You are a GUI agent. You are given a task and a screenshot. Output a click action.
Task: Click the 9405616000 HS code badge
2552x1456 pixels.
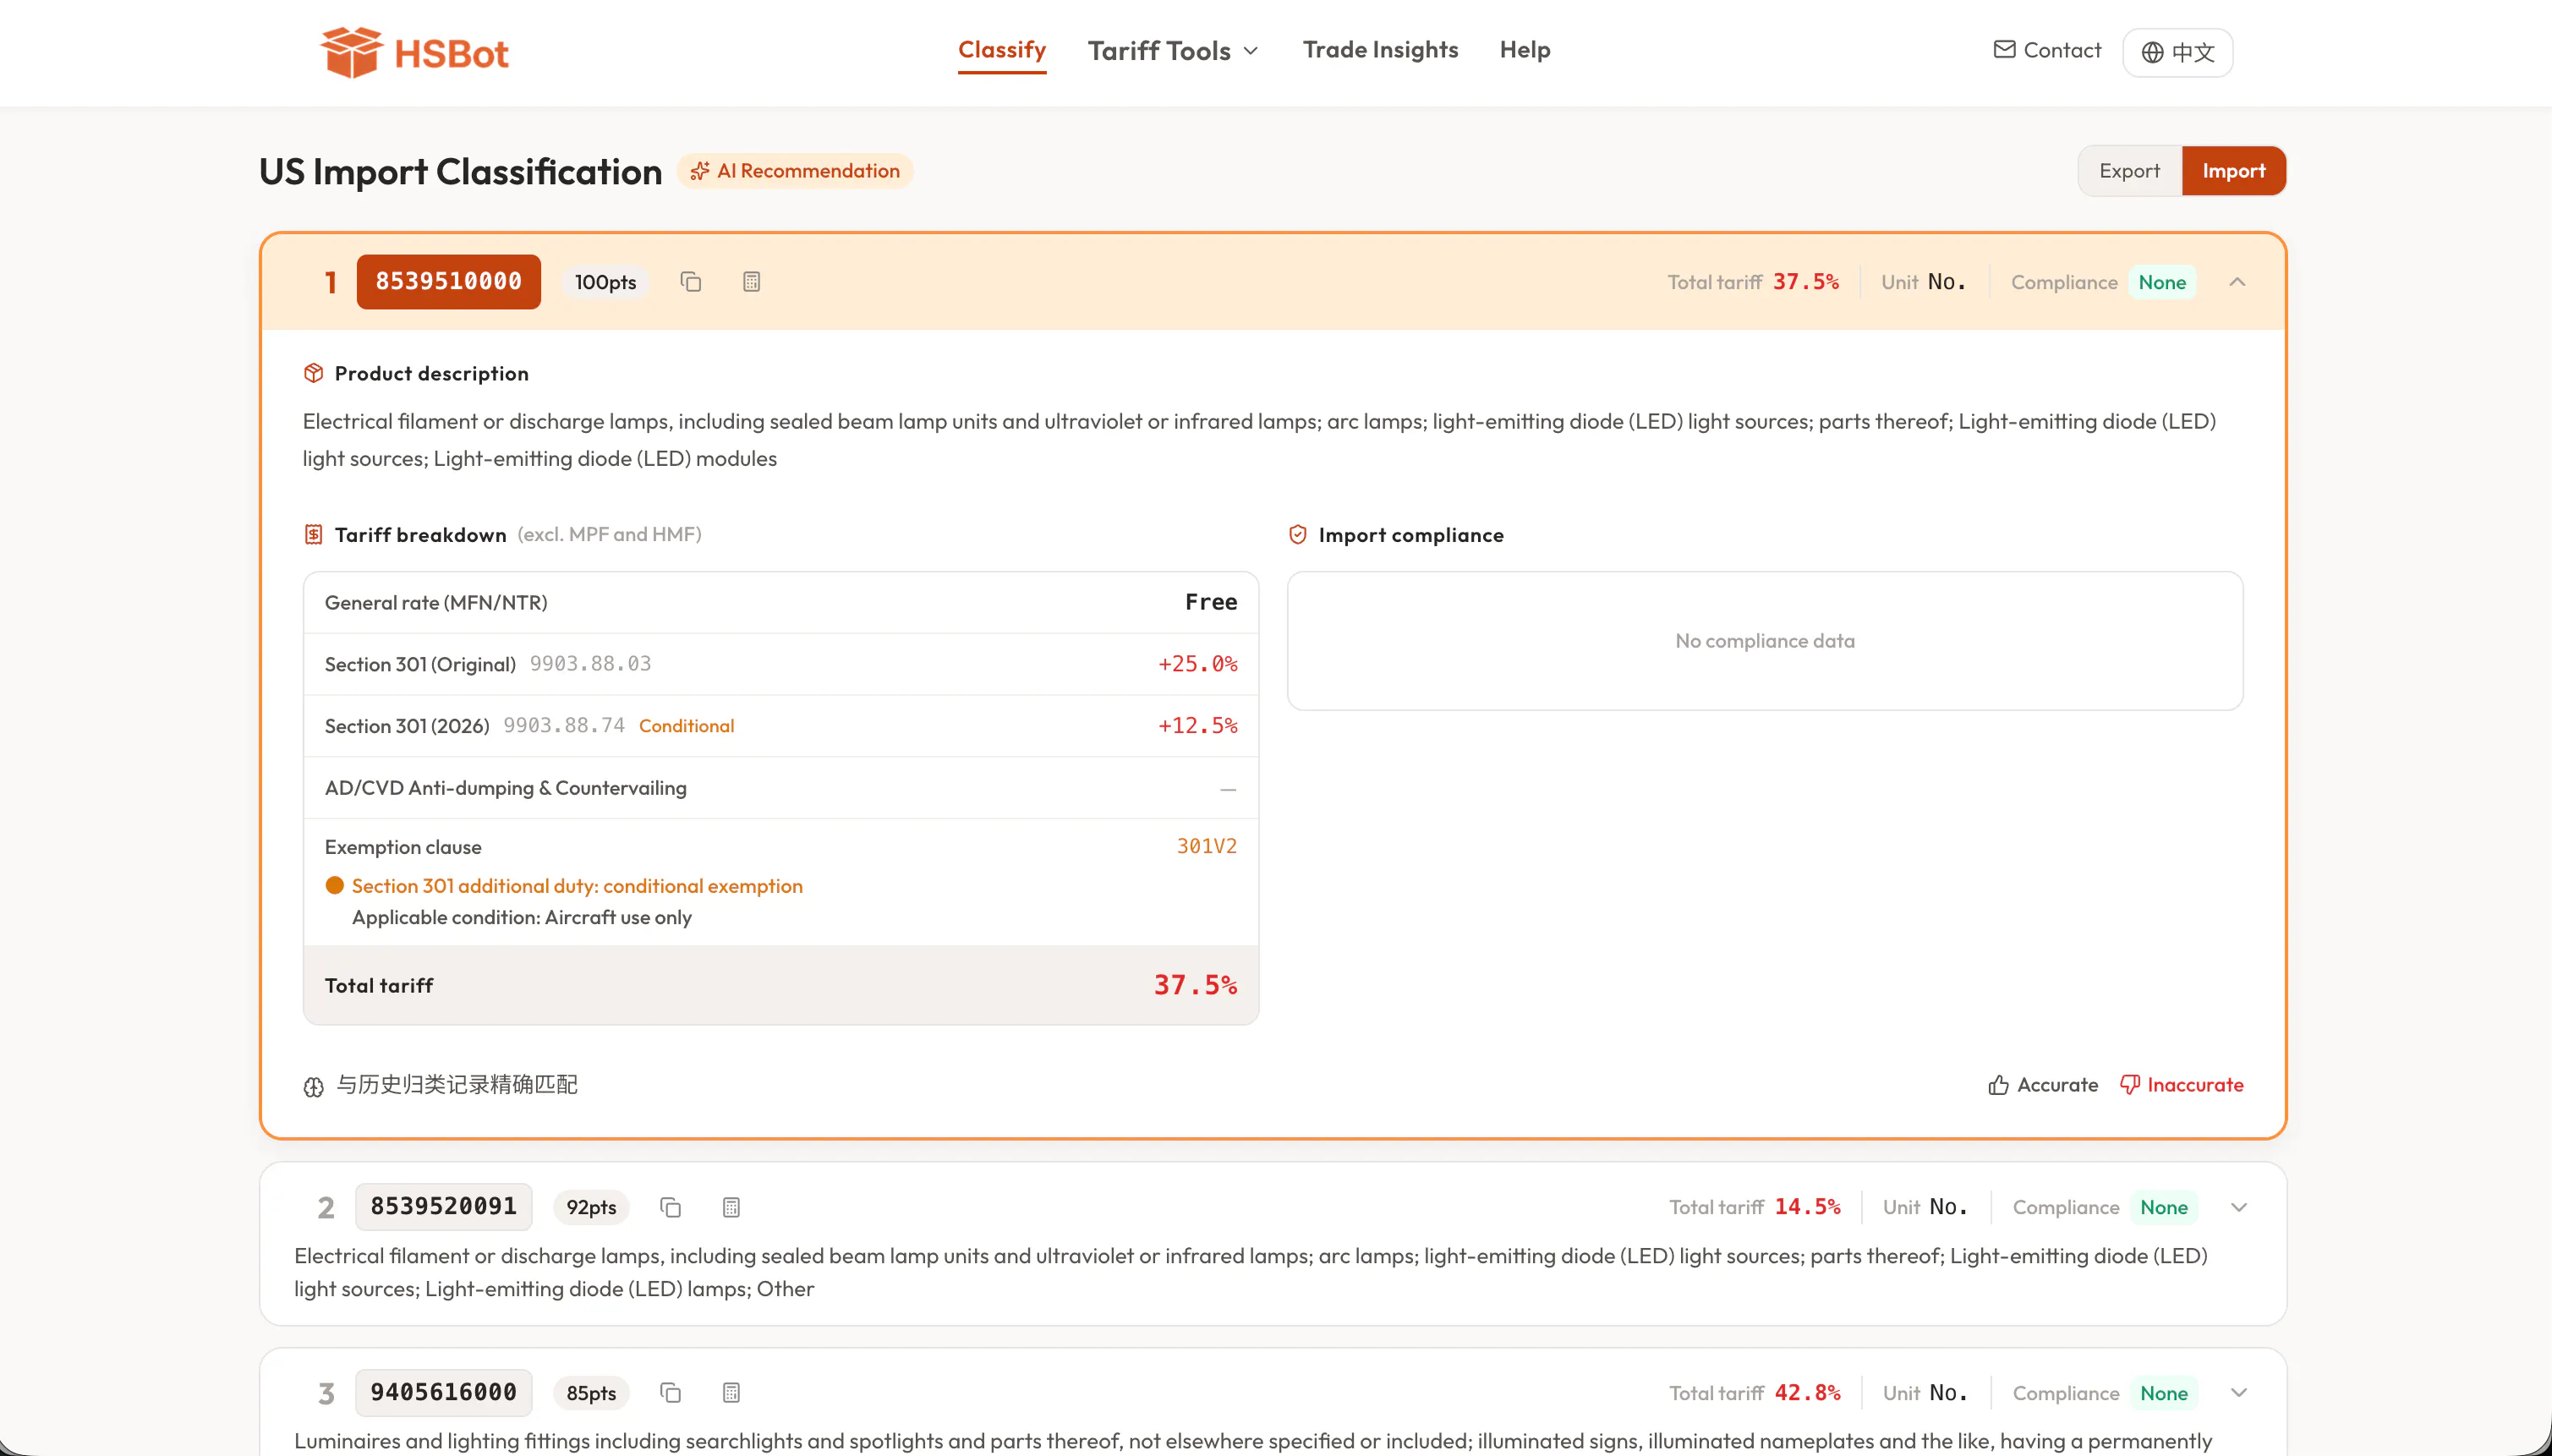click(444, 1393)
